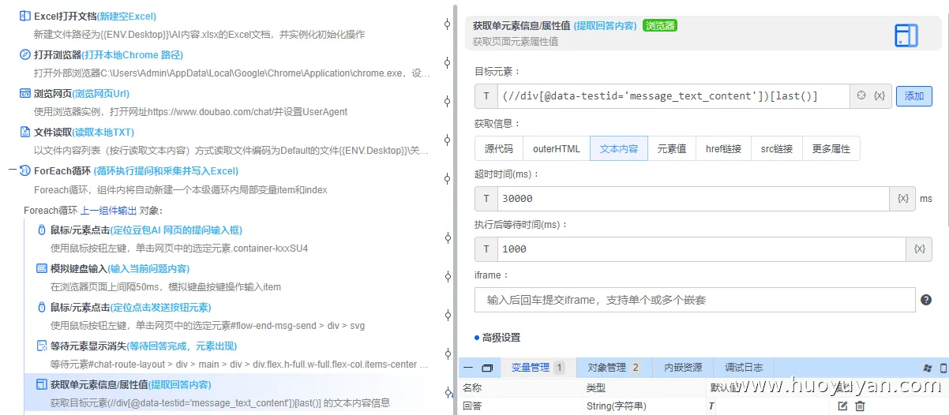949x415 pixels.
Task: Click mouse icon of 定位点击发送按钮元素 step
Action: pos(42,307)
